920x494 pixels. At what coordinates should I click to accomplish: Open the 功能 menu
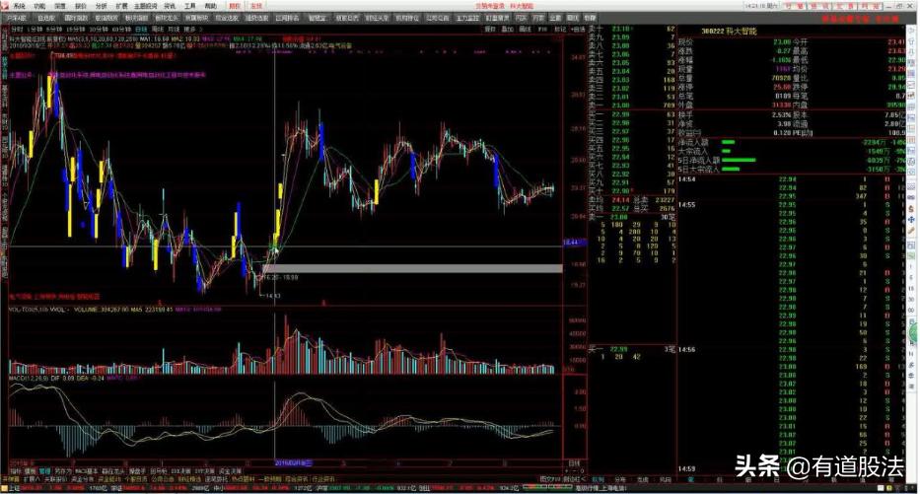39,6
